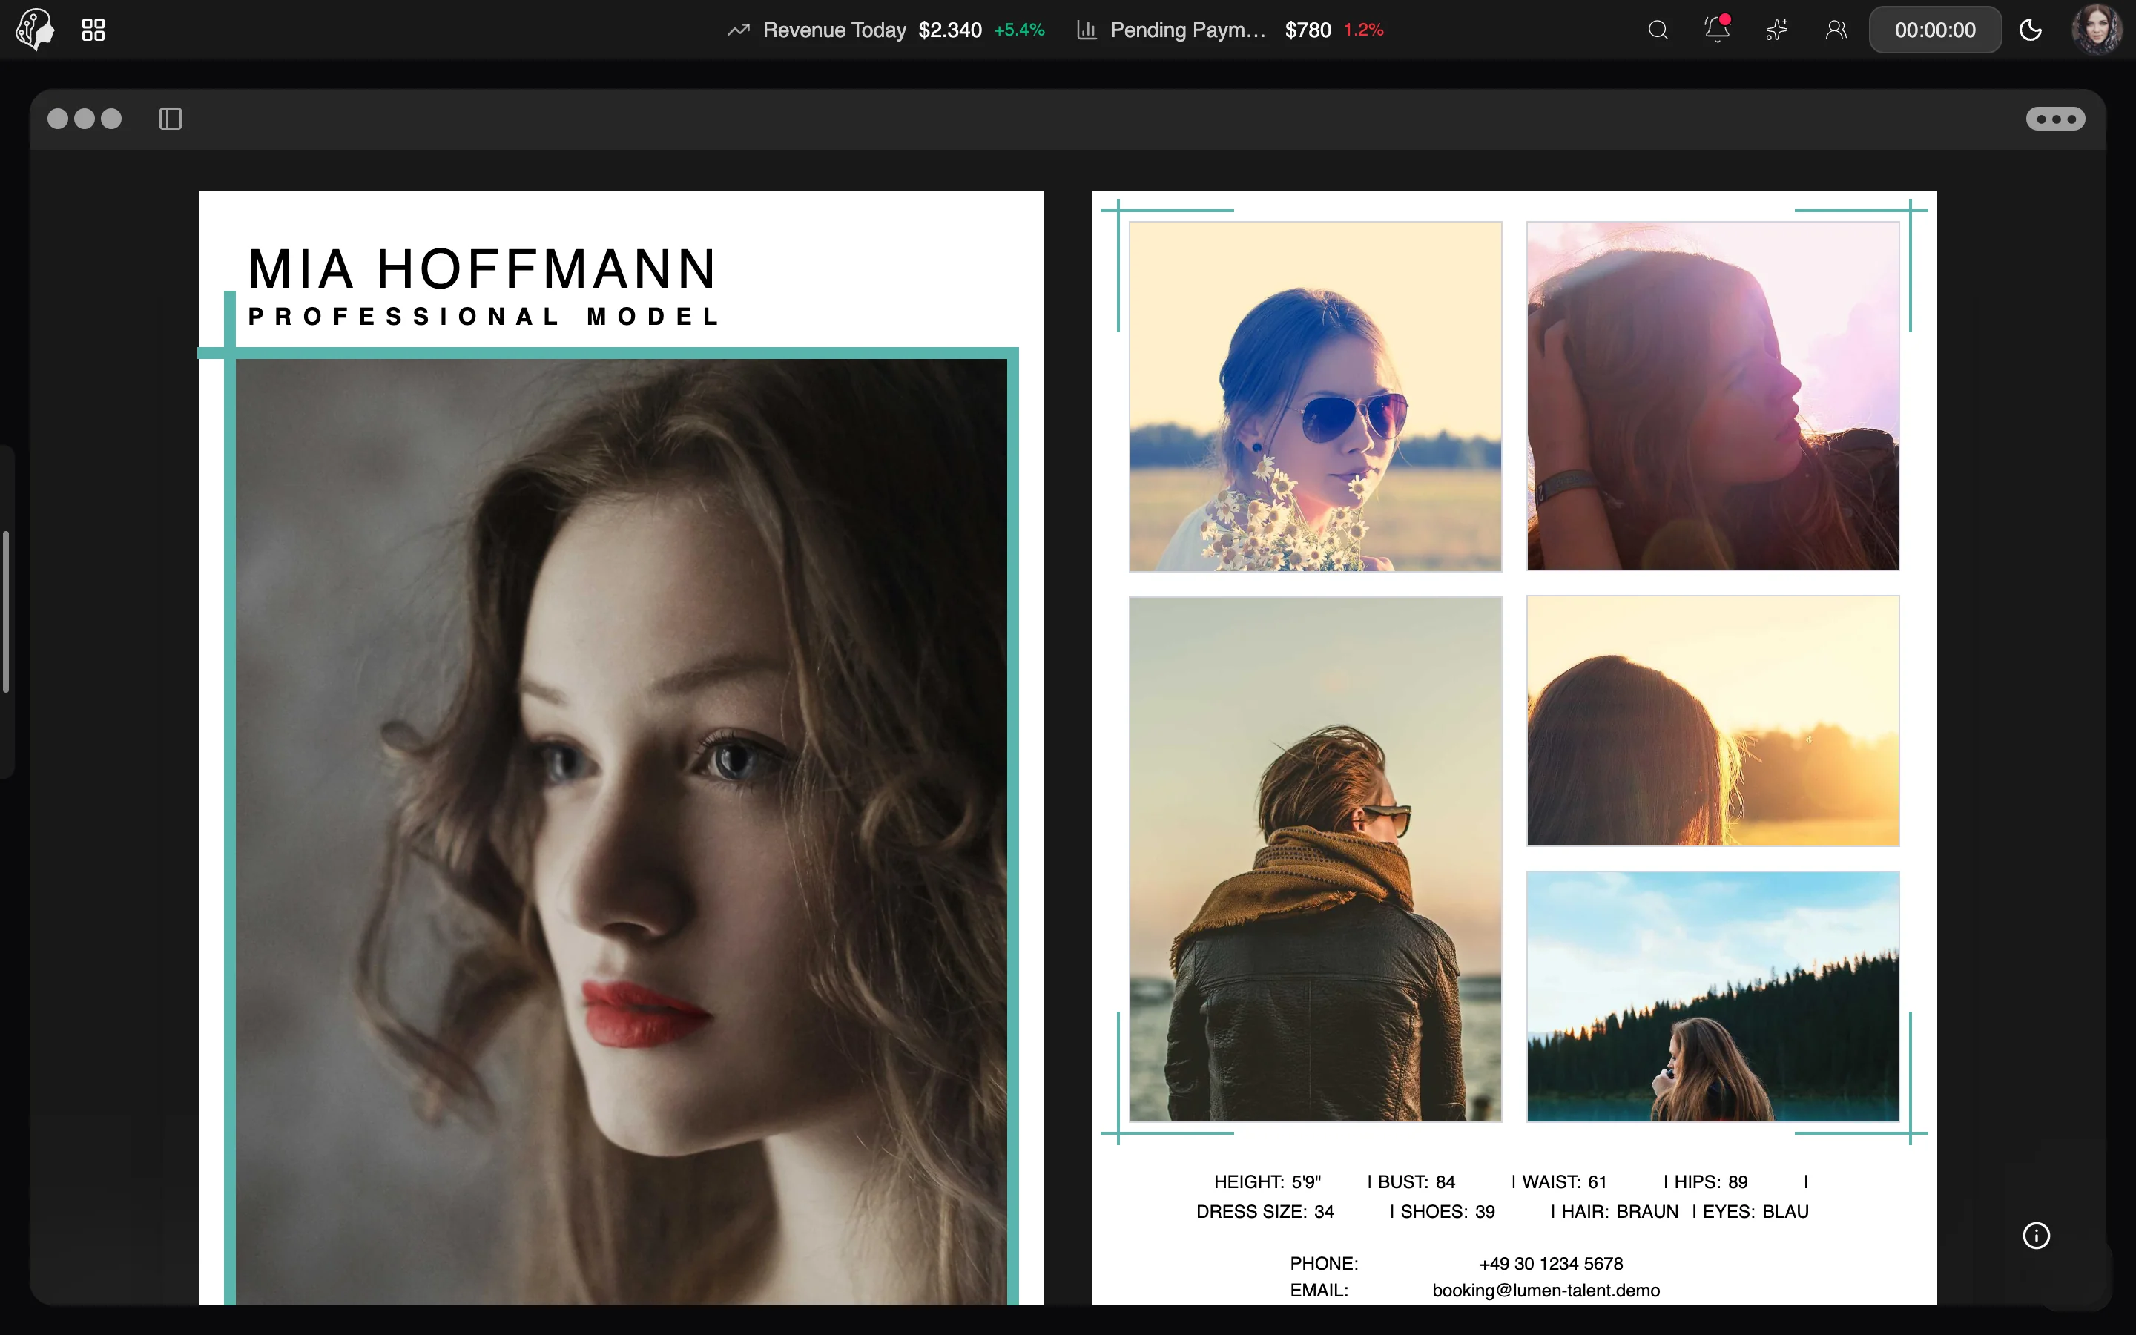Image resolution: width=2136 pixels, height=1335 pixels.
Task: Open the apps grid icon
Action: [93, 30]
